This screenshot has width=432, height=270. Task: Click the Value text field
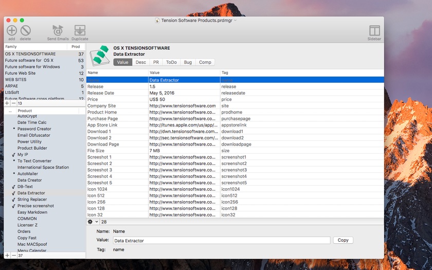(221, 240)
